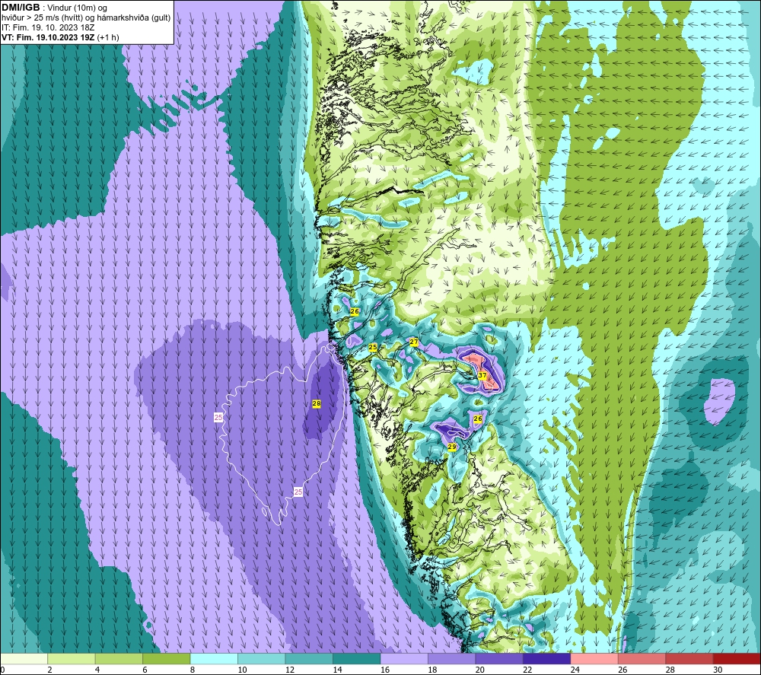Click the yellow 27 gust label
The height and width of the screenshot is (675, 761).
click(413, 342)
